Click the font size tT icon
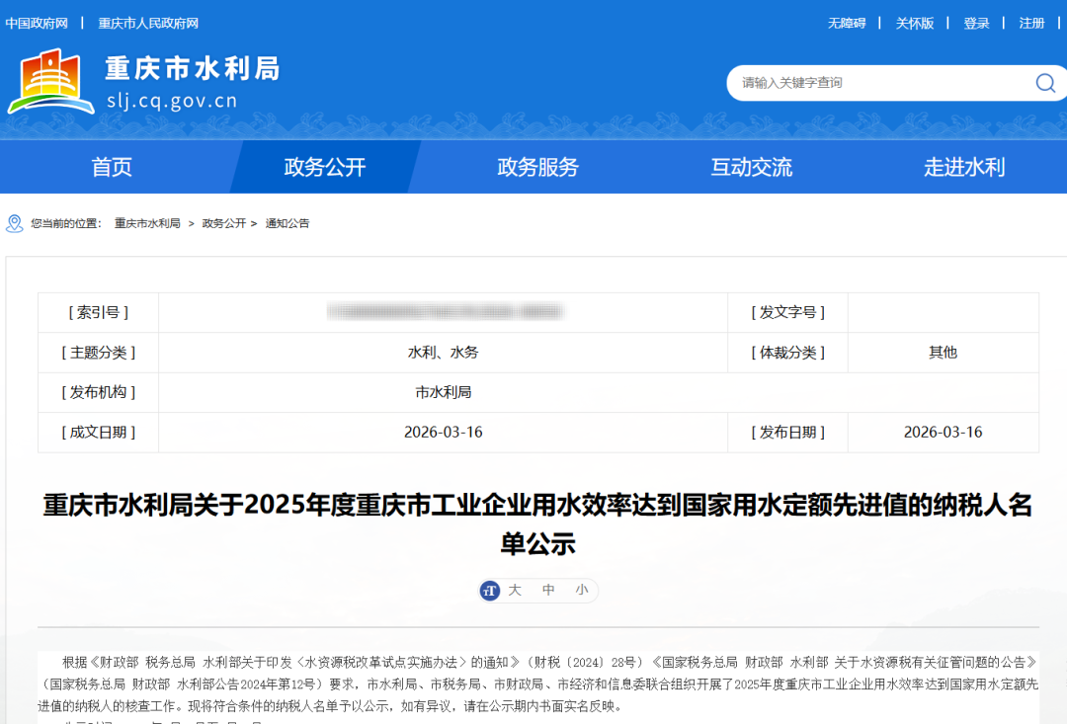Image resolution: width=1067 pixels, height=724 pixels. tap(490, 591)
